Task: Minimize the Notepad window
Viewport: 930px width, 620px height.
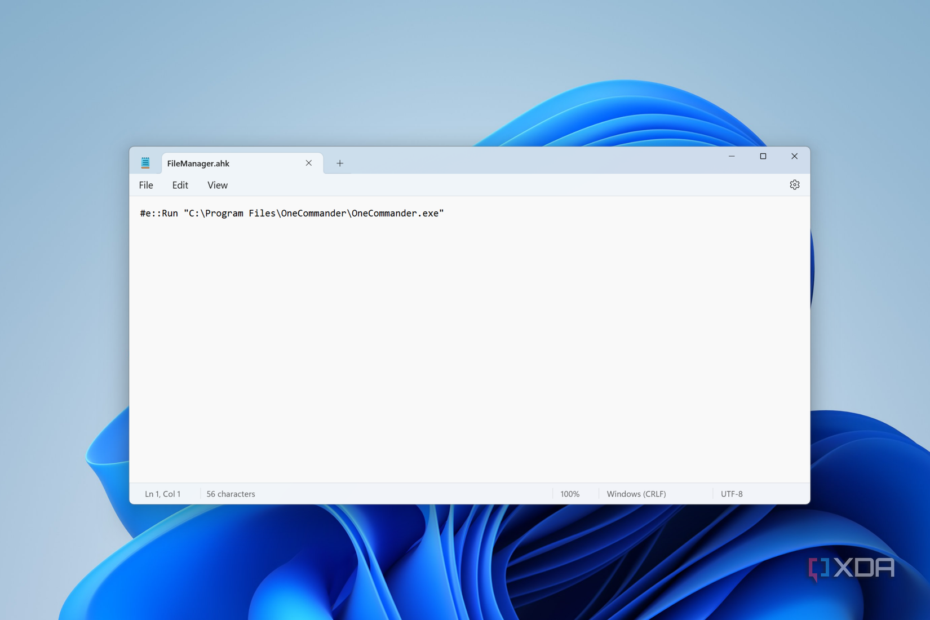Action: coord(732,156)
